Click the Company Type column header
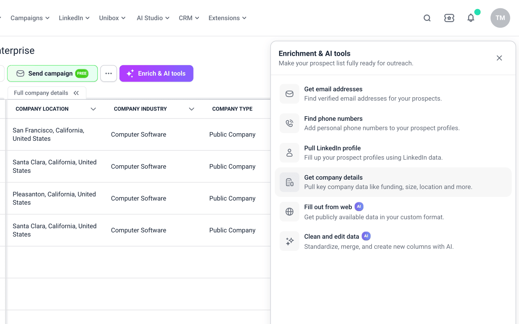The height and width of the screenshot is (324, 519). click(x=232, y=109)
